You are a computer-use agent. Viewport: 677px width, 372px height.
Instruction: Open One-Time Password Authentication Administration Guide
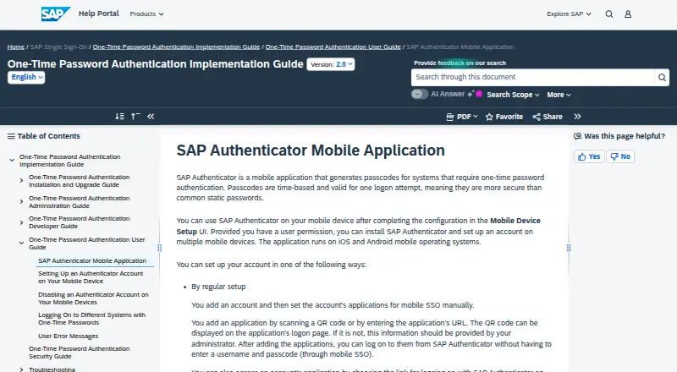(79, 202)
